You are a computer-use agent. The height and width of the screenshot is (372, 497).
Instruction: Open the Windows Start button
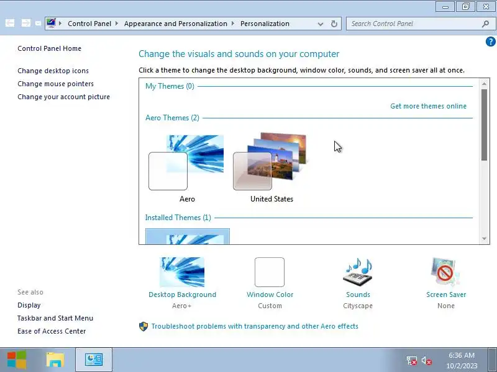[17, 360]
